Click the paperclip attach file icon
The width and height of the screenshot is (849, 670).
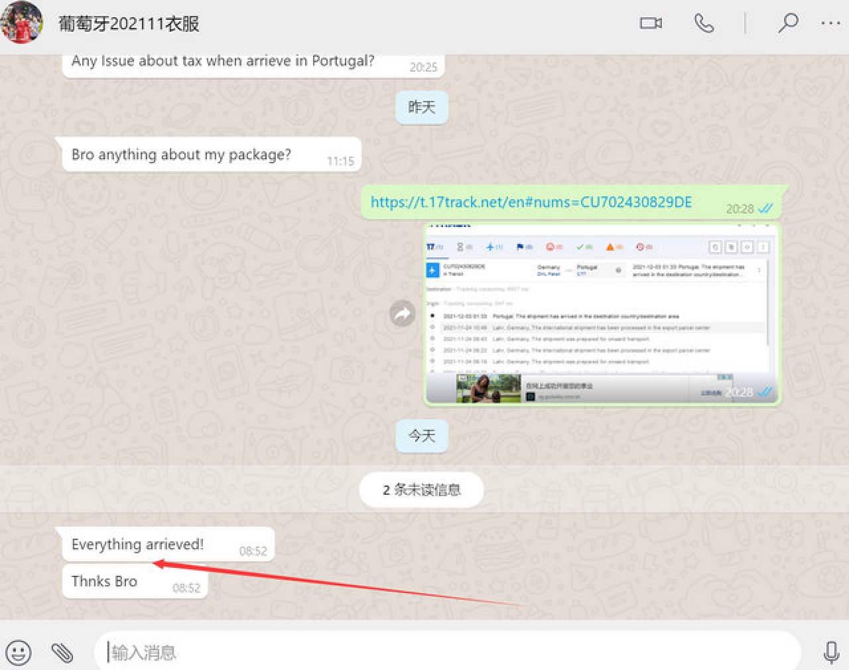(62, 652)
